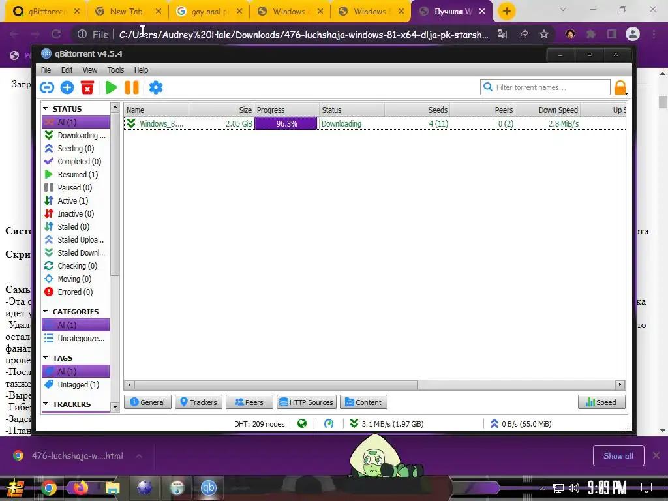This screenshot has height=501, width=668.
Task: Sort by the Progress column header
Action: click(287, 110)
